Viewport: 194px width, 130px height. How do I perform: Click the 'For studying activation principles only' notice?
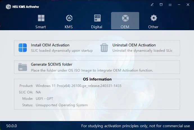(x=136, y=126)
